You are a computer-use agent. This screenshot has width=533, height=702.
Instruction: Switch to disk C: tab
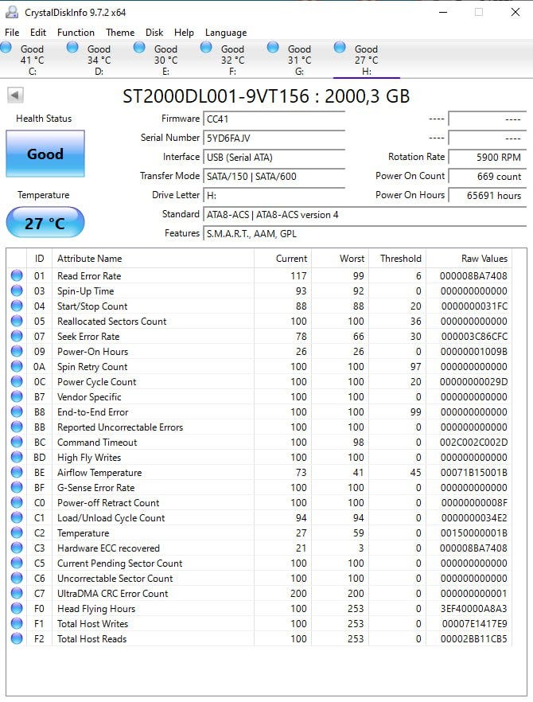click(x=33, y=60)
